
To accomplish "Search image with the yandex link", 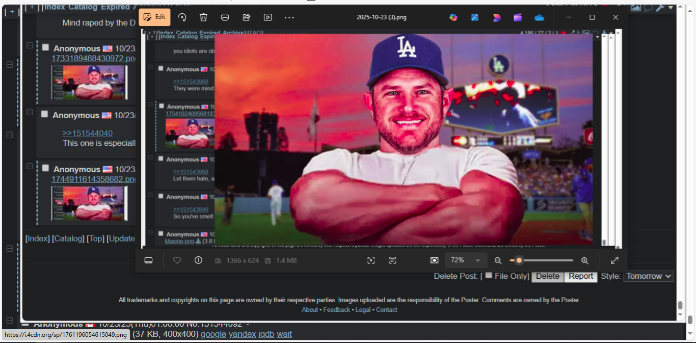I will [243, 334].
